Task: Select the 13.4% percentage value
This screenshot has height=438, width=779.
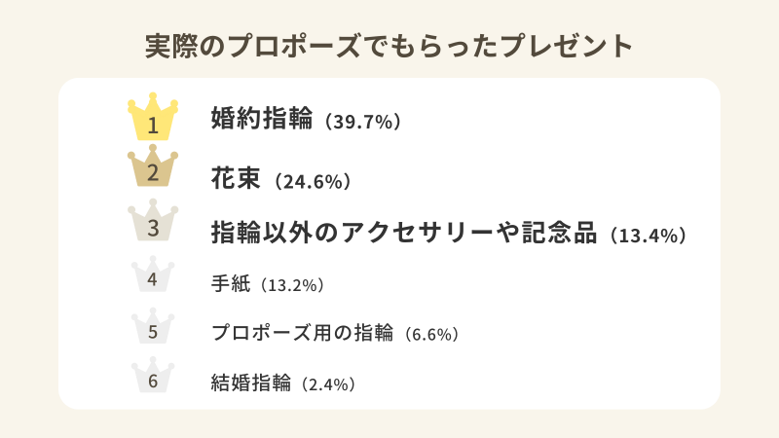Action: [649, 237]
